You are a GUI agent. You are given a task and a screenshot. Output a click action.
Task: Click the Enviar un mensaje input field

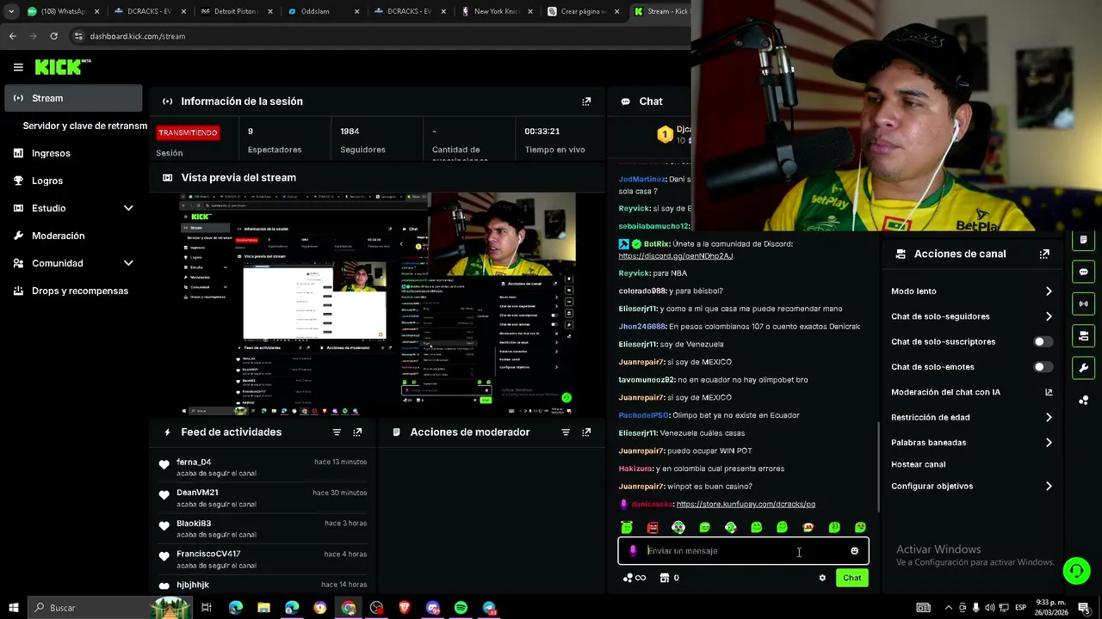coord(743,551)
